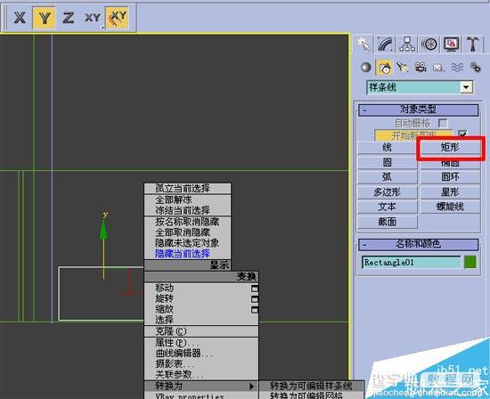The height and width of the screenshot is (399, 490).
Task: Open the Hierarchy command panel tab
Action: [407, 44]
